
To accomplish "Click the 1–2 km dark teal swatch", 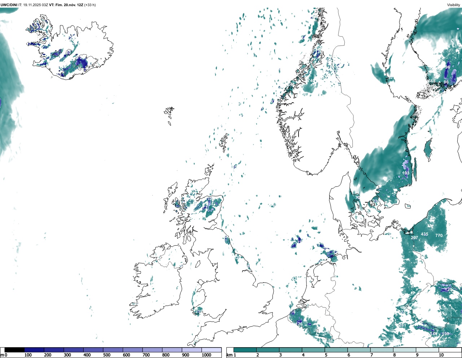I will tap(245, 350).
